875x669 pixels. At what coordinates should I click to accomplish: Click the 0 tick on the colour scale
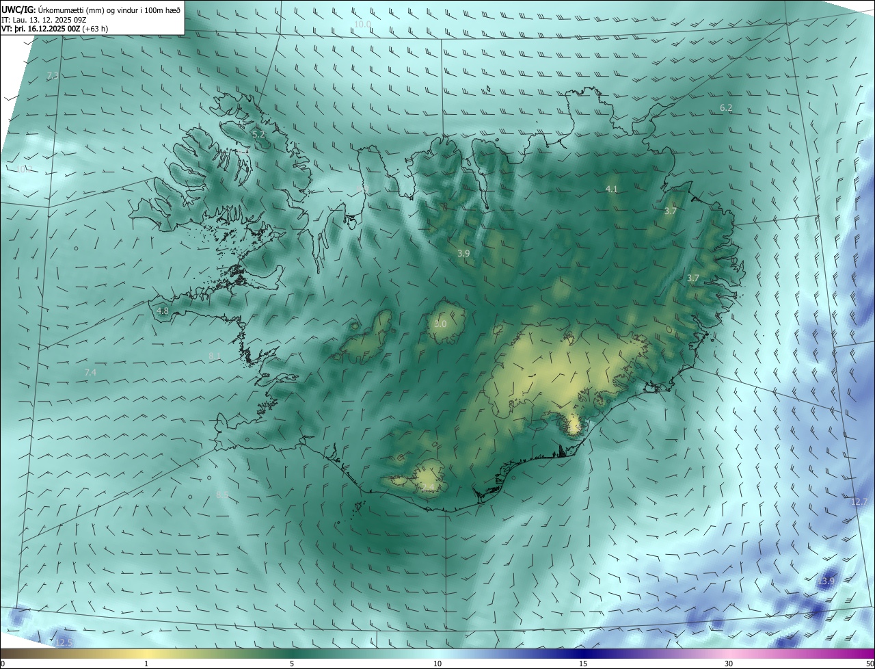tap(3, 664)
